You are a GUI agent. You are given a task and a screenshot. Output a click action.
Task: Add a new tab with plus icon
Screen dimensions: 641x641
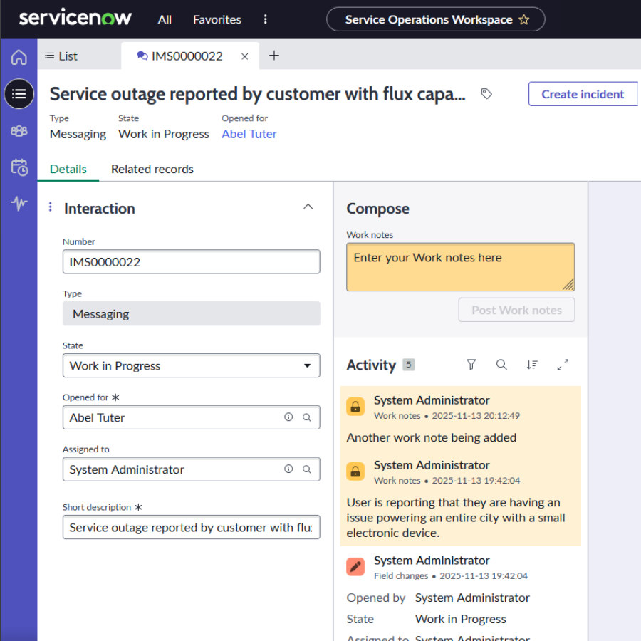tap(274, 56)
